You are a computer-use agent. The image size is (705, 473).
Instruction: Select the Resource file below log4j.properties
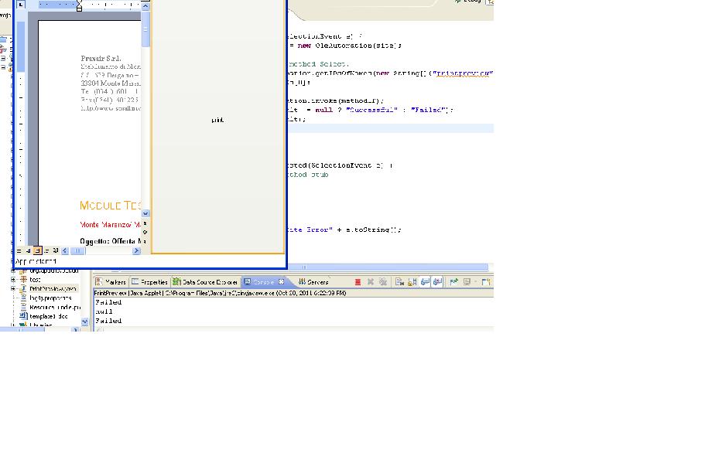[55, 308]
